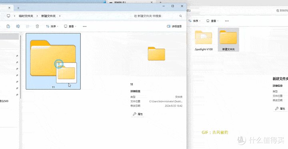
Task: Click the 属性 button in back window details
Action: pyautogui.click(x=280, y=109)
